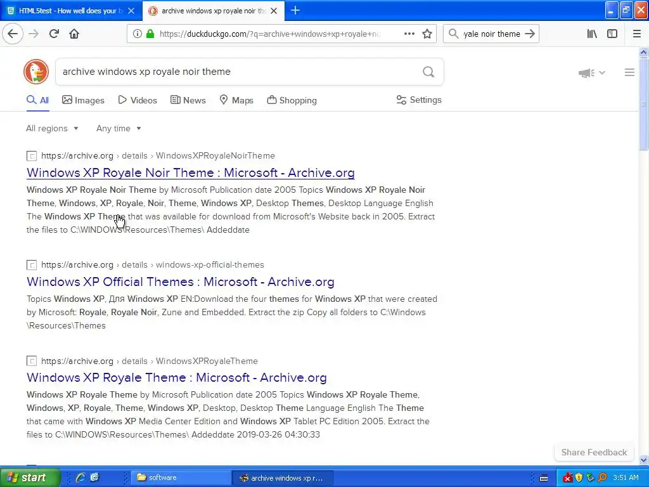Reload the current page
The width and height of the screenshot is (649, 487).
coord(54,34)
